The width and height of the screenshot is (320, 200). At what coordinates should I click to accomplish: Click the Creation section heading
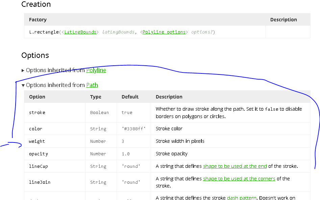(36, 4)
